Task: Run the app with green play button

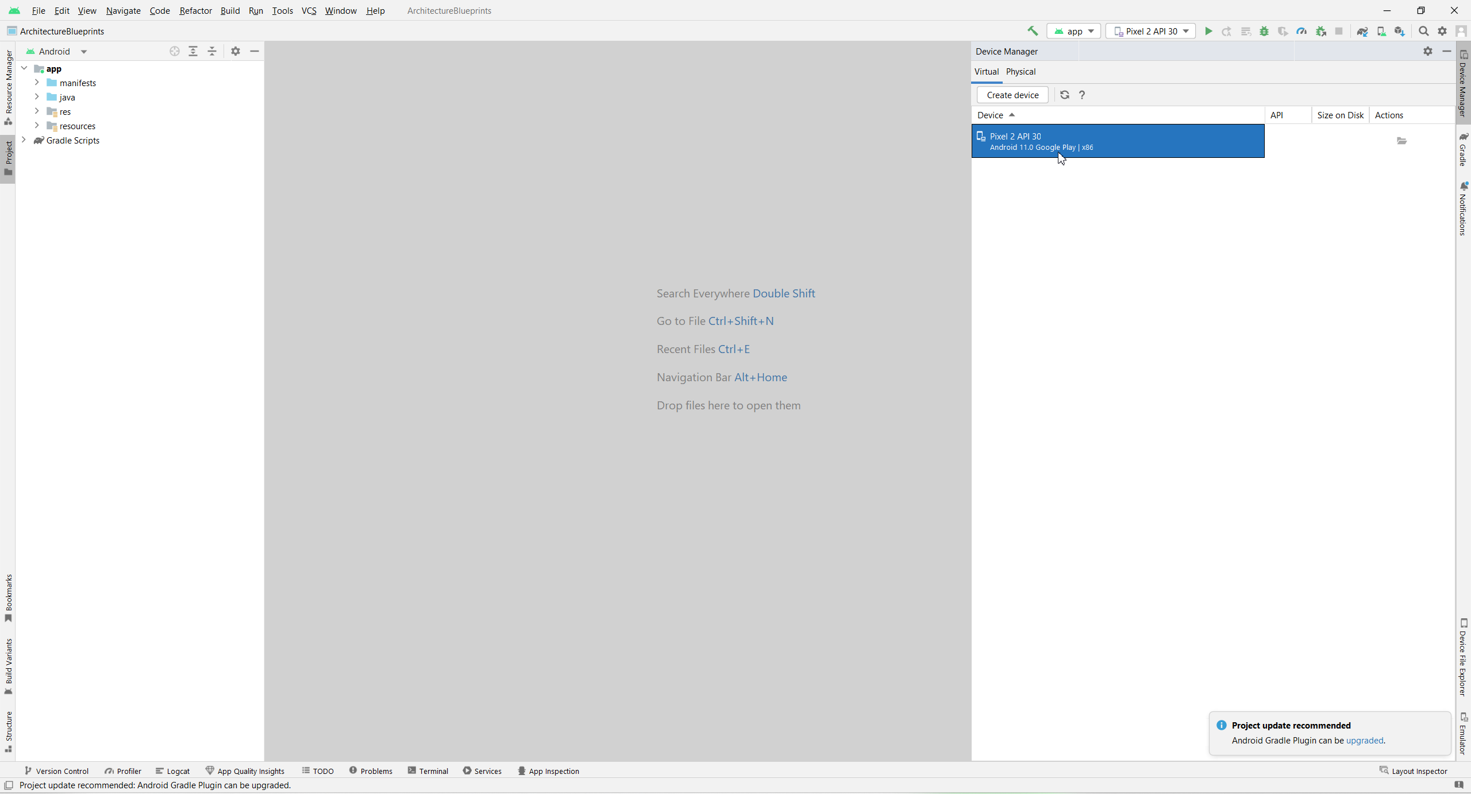Action: (1208, 31)
